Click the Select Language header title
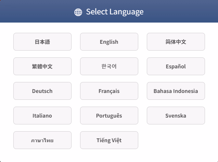The width and height of the screenshot is (218, 162). click(x=115, y=12)
